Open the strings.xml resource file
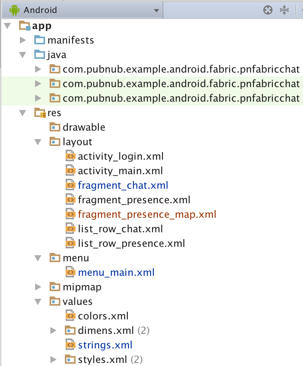Image resolution: width=303 pixels, height=366 pixels. click(105, 345)
